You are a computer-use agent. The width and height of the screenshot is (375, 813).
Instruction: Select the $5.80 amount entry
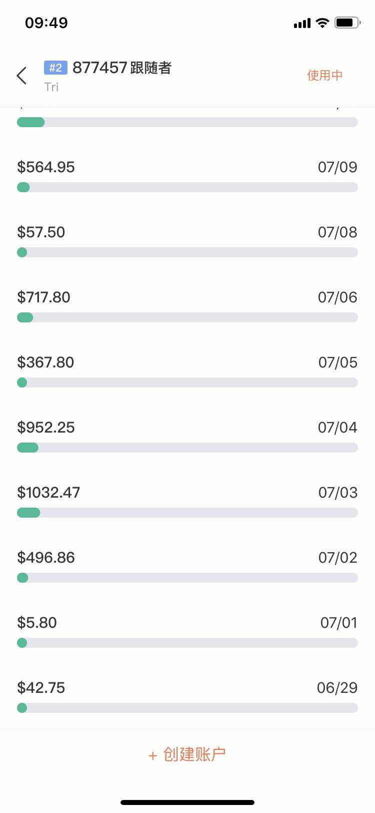[x=37, y=623]
